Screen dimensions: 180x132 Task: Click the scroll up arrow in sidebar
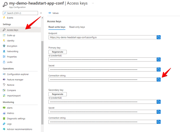[x=42, y=18]
